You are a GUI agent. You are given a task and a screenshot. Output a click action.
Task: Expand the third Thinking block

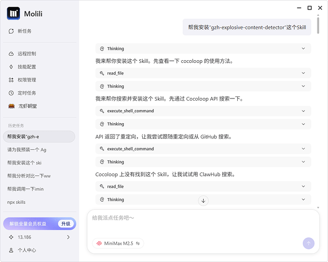[x=203, y=124]
